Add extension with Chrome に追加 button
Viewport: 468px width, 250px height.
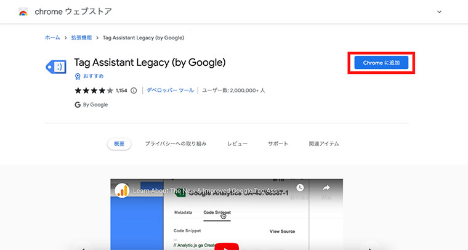point(381,63)
